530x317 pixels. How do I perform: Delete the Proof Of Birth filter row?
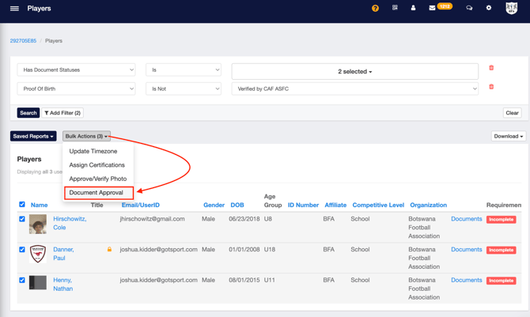(491, 87)
